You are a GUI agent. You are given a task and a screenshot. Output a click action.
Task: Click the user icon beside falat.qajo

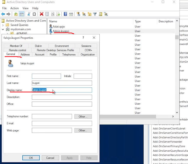coord(51,26)
